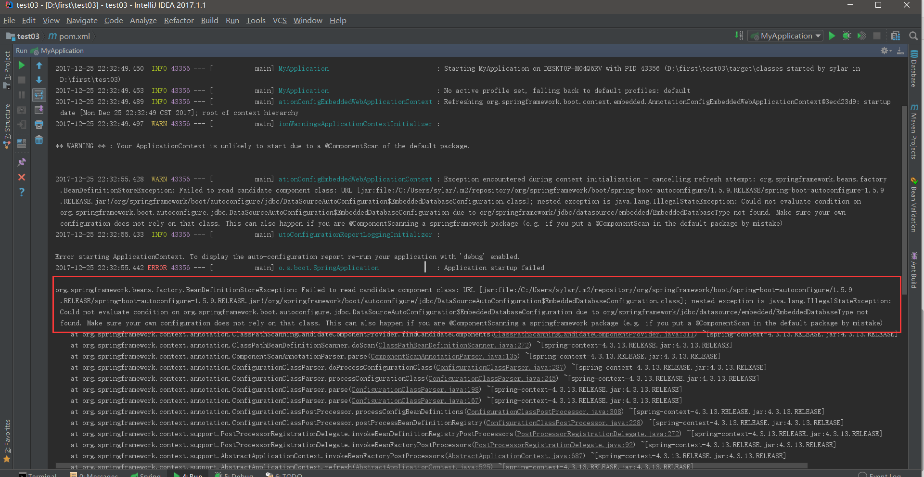Click the Make Project build icon

pos(739,36)
